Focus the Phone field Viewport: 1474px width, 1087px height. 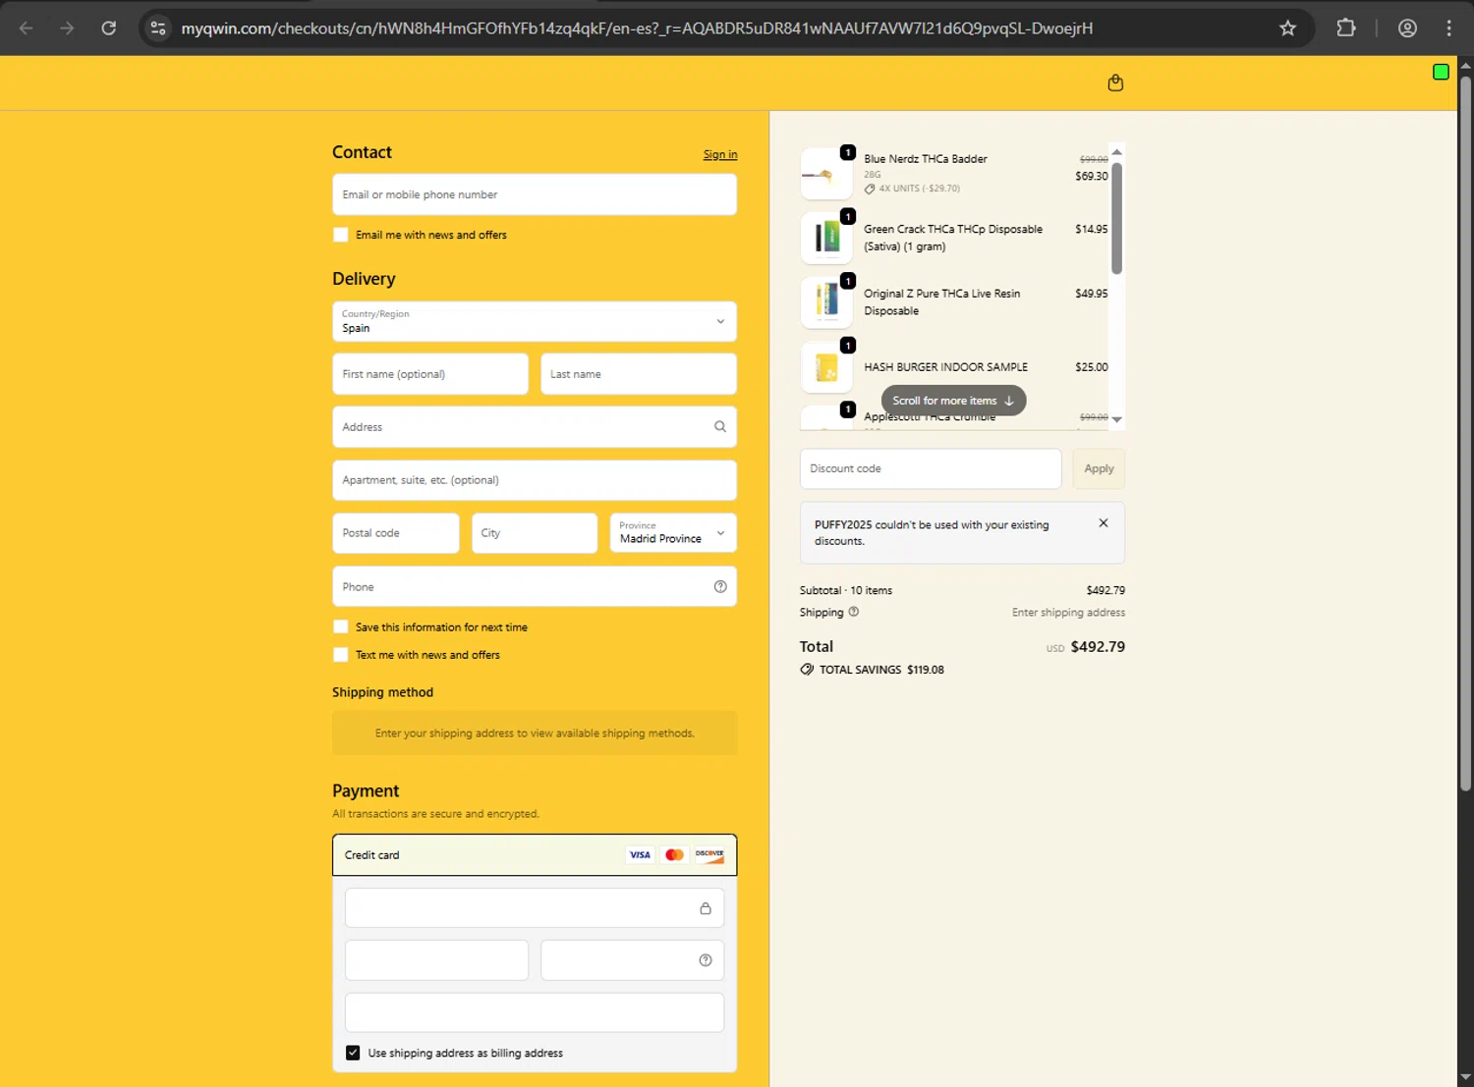point(535,587)
